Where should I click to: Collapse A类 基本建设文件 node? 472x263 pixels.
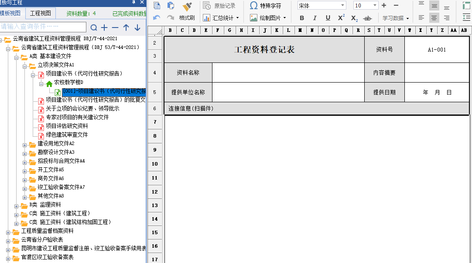[x=17, y=58]
